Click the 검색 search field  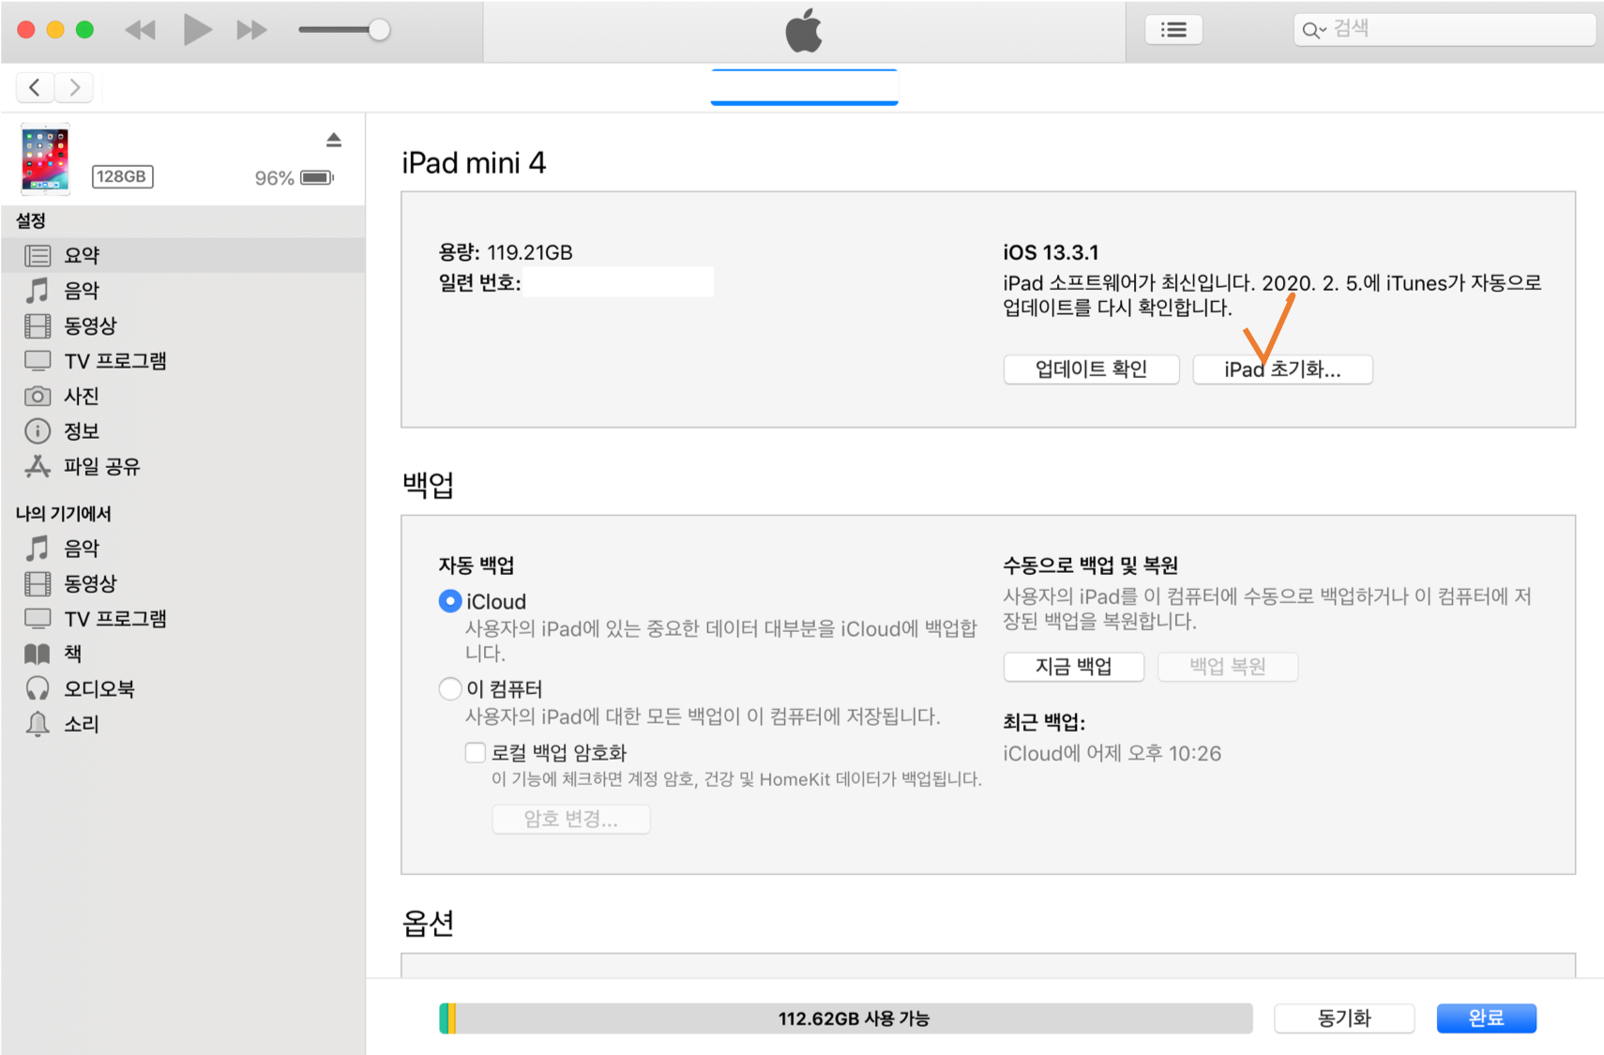[x=1445, y=29]
